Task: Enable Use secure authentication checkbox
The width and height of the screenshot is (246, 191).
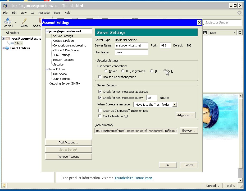Action: 100,77
